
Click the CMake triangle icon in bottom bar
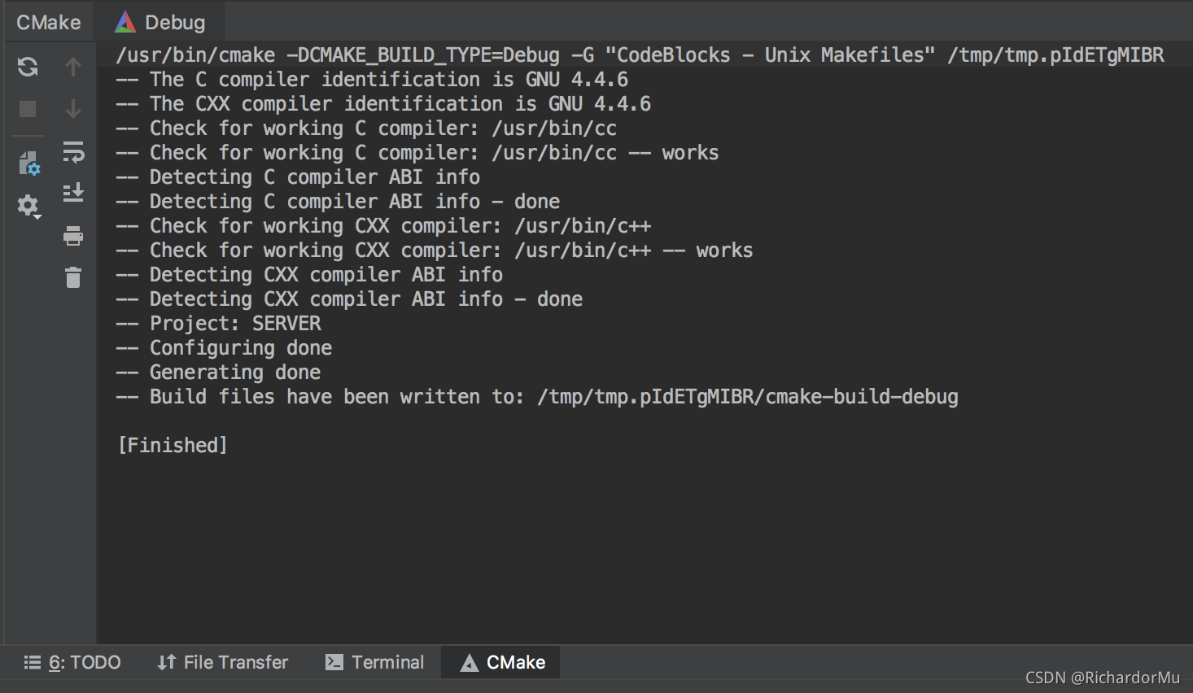(x=470, y=663)
